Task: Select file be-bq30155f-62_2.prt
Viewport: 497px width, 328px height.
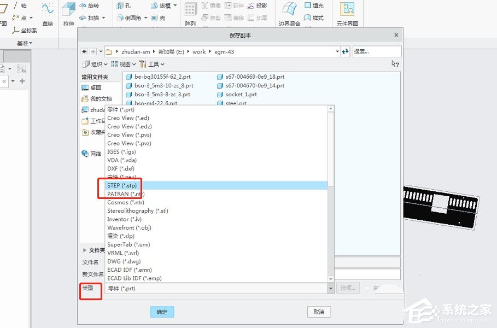Action: click(159, 77)
